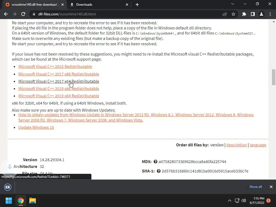Order dll files by language
Image resolution: width=276 pixels, height=207 pixels.
coord(258,145)
